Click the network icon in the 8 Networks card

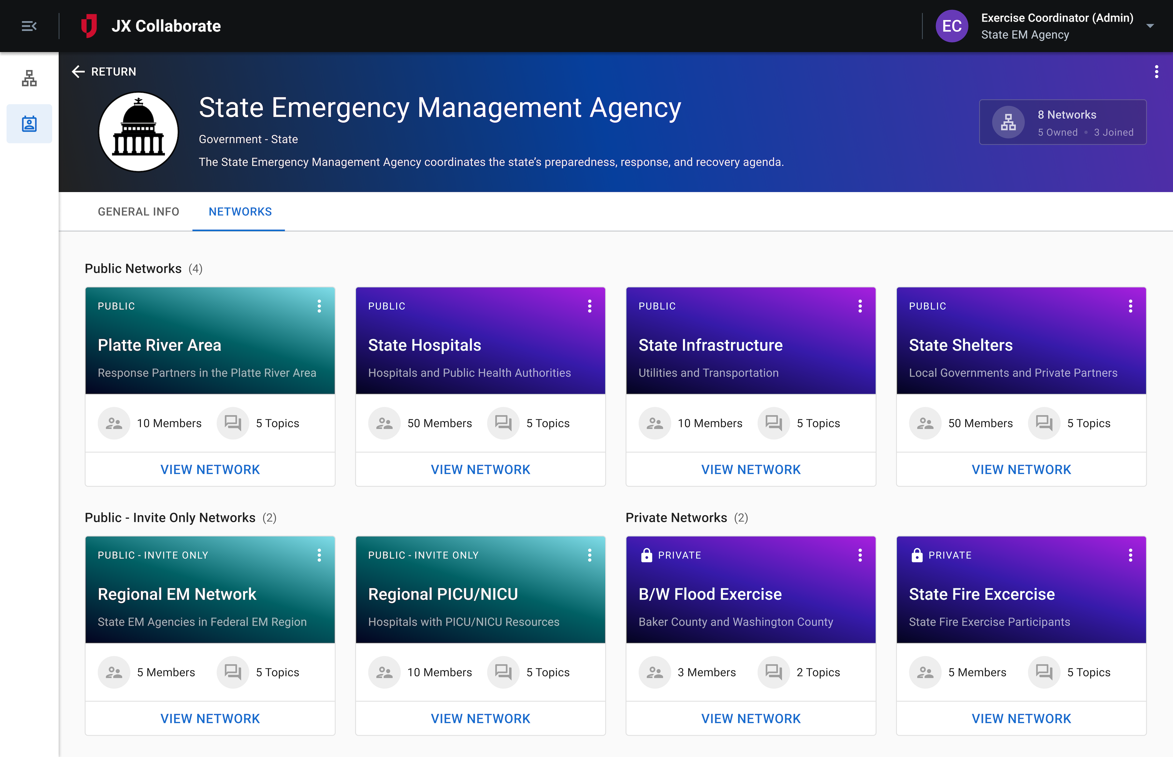tap(1008, 122)
